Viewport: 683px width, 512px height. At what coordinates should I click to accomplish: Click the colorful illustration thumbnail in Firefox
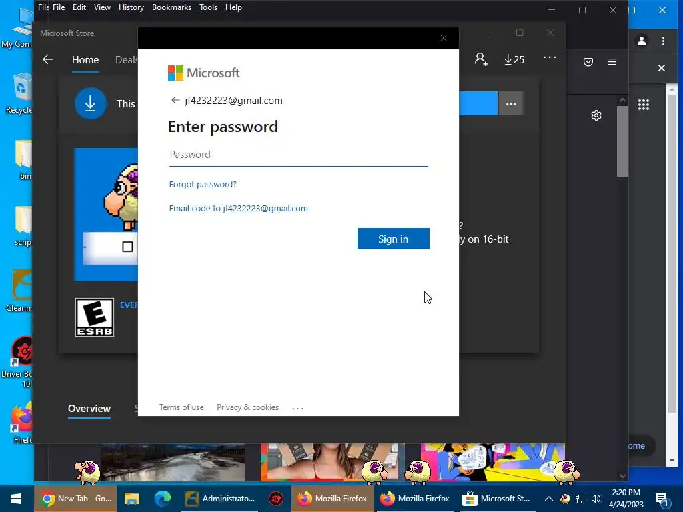492,462
